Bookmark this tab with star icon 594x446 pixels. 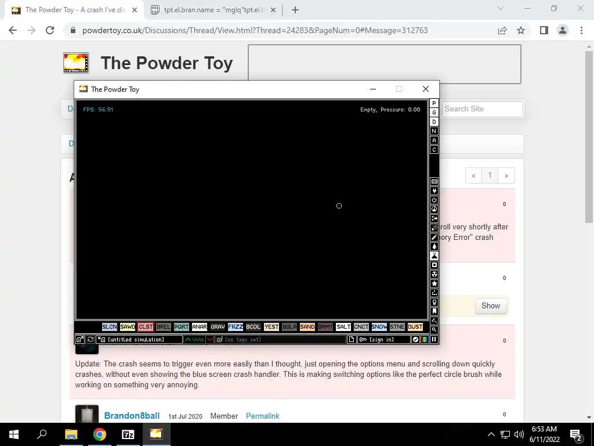click(x=521, y=31)
